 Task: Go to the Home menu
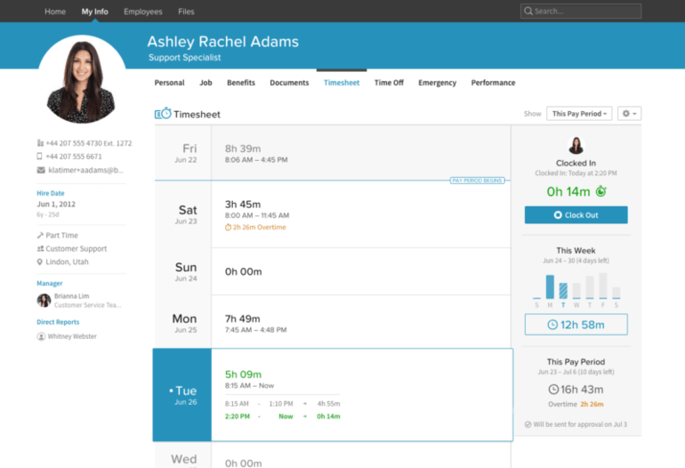55,12
